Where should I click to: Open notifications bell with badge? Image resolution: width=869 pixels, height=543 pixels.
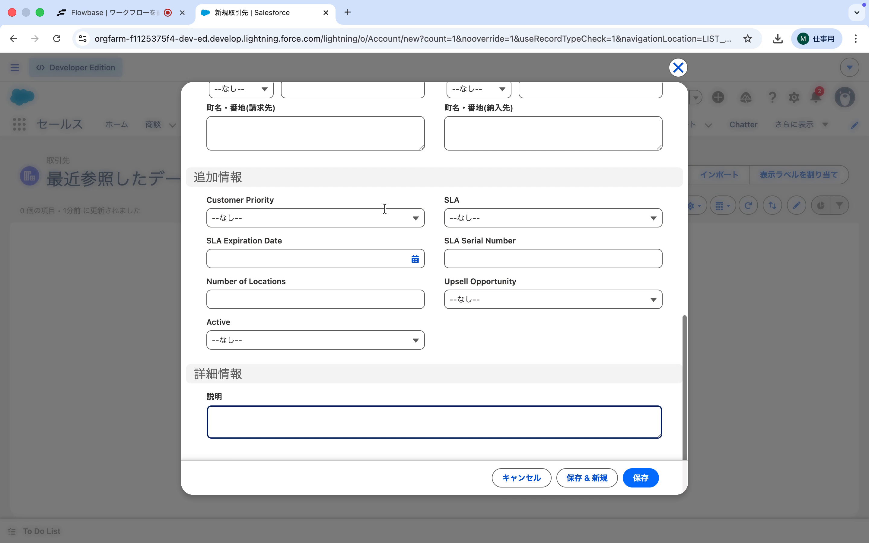(x=816, y=97)
